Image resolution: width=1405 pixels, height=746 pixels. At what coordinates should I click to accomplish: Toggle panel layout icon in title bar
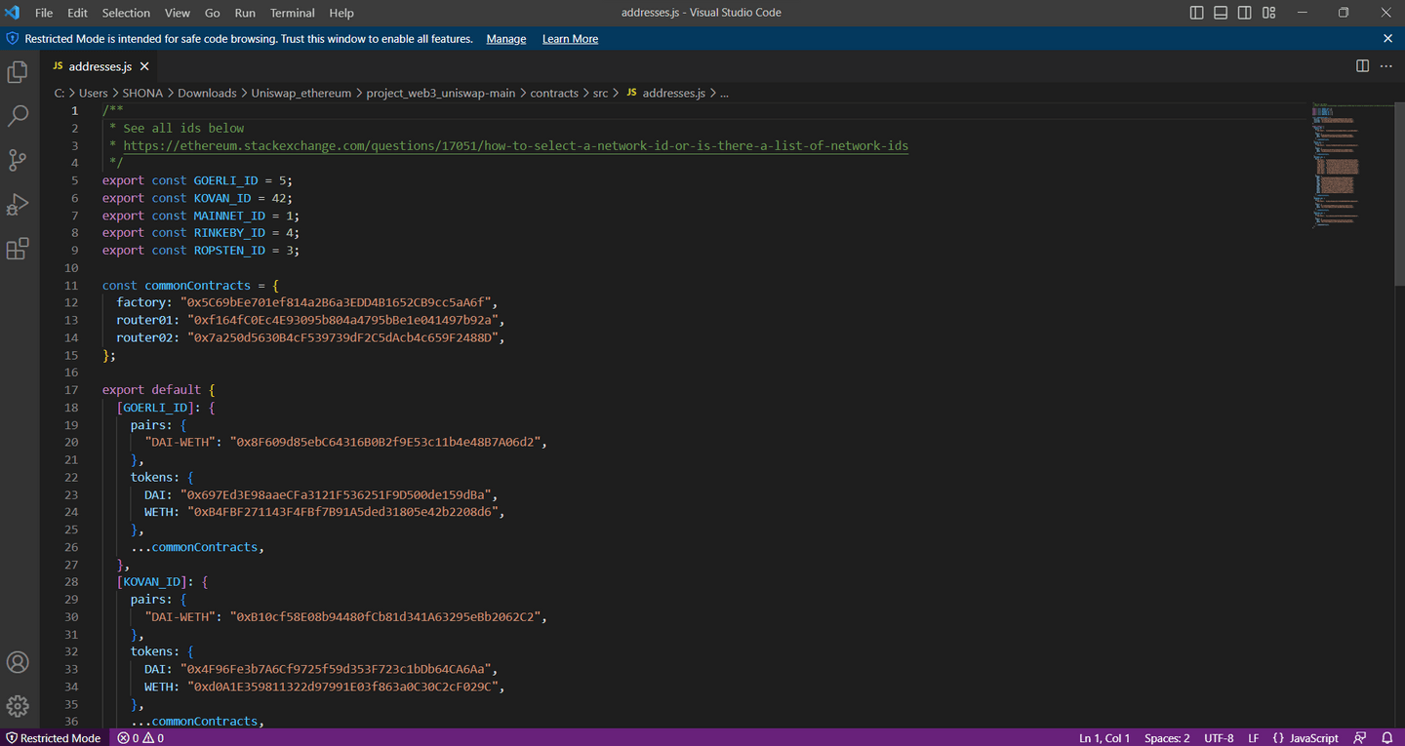1221,13
